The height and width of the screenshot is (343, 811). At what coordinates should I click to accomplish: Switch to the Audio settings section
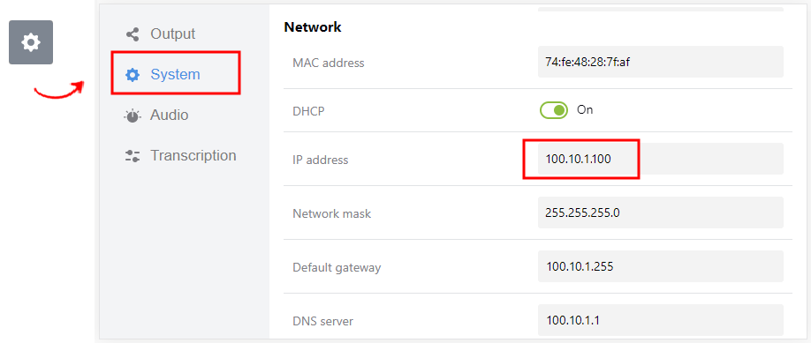point(169,115)
